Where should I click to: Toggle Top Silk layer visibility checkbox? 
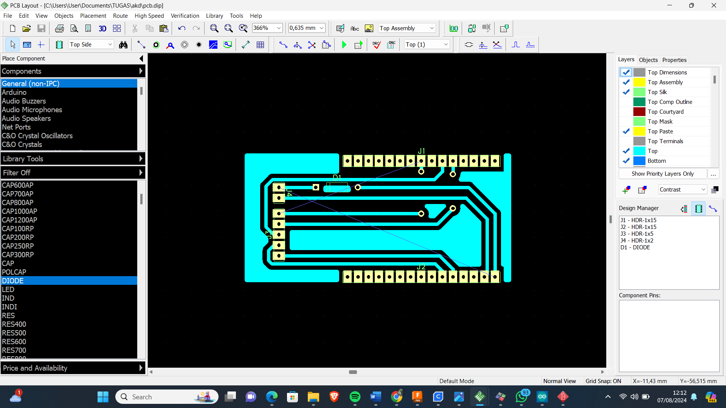point(626,92)
